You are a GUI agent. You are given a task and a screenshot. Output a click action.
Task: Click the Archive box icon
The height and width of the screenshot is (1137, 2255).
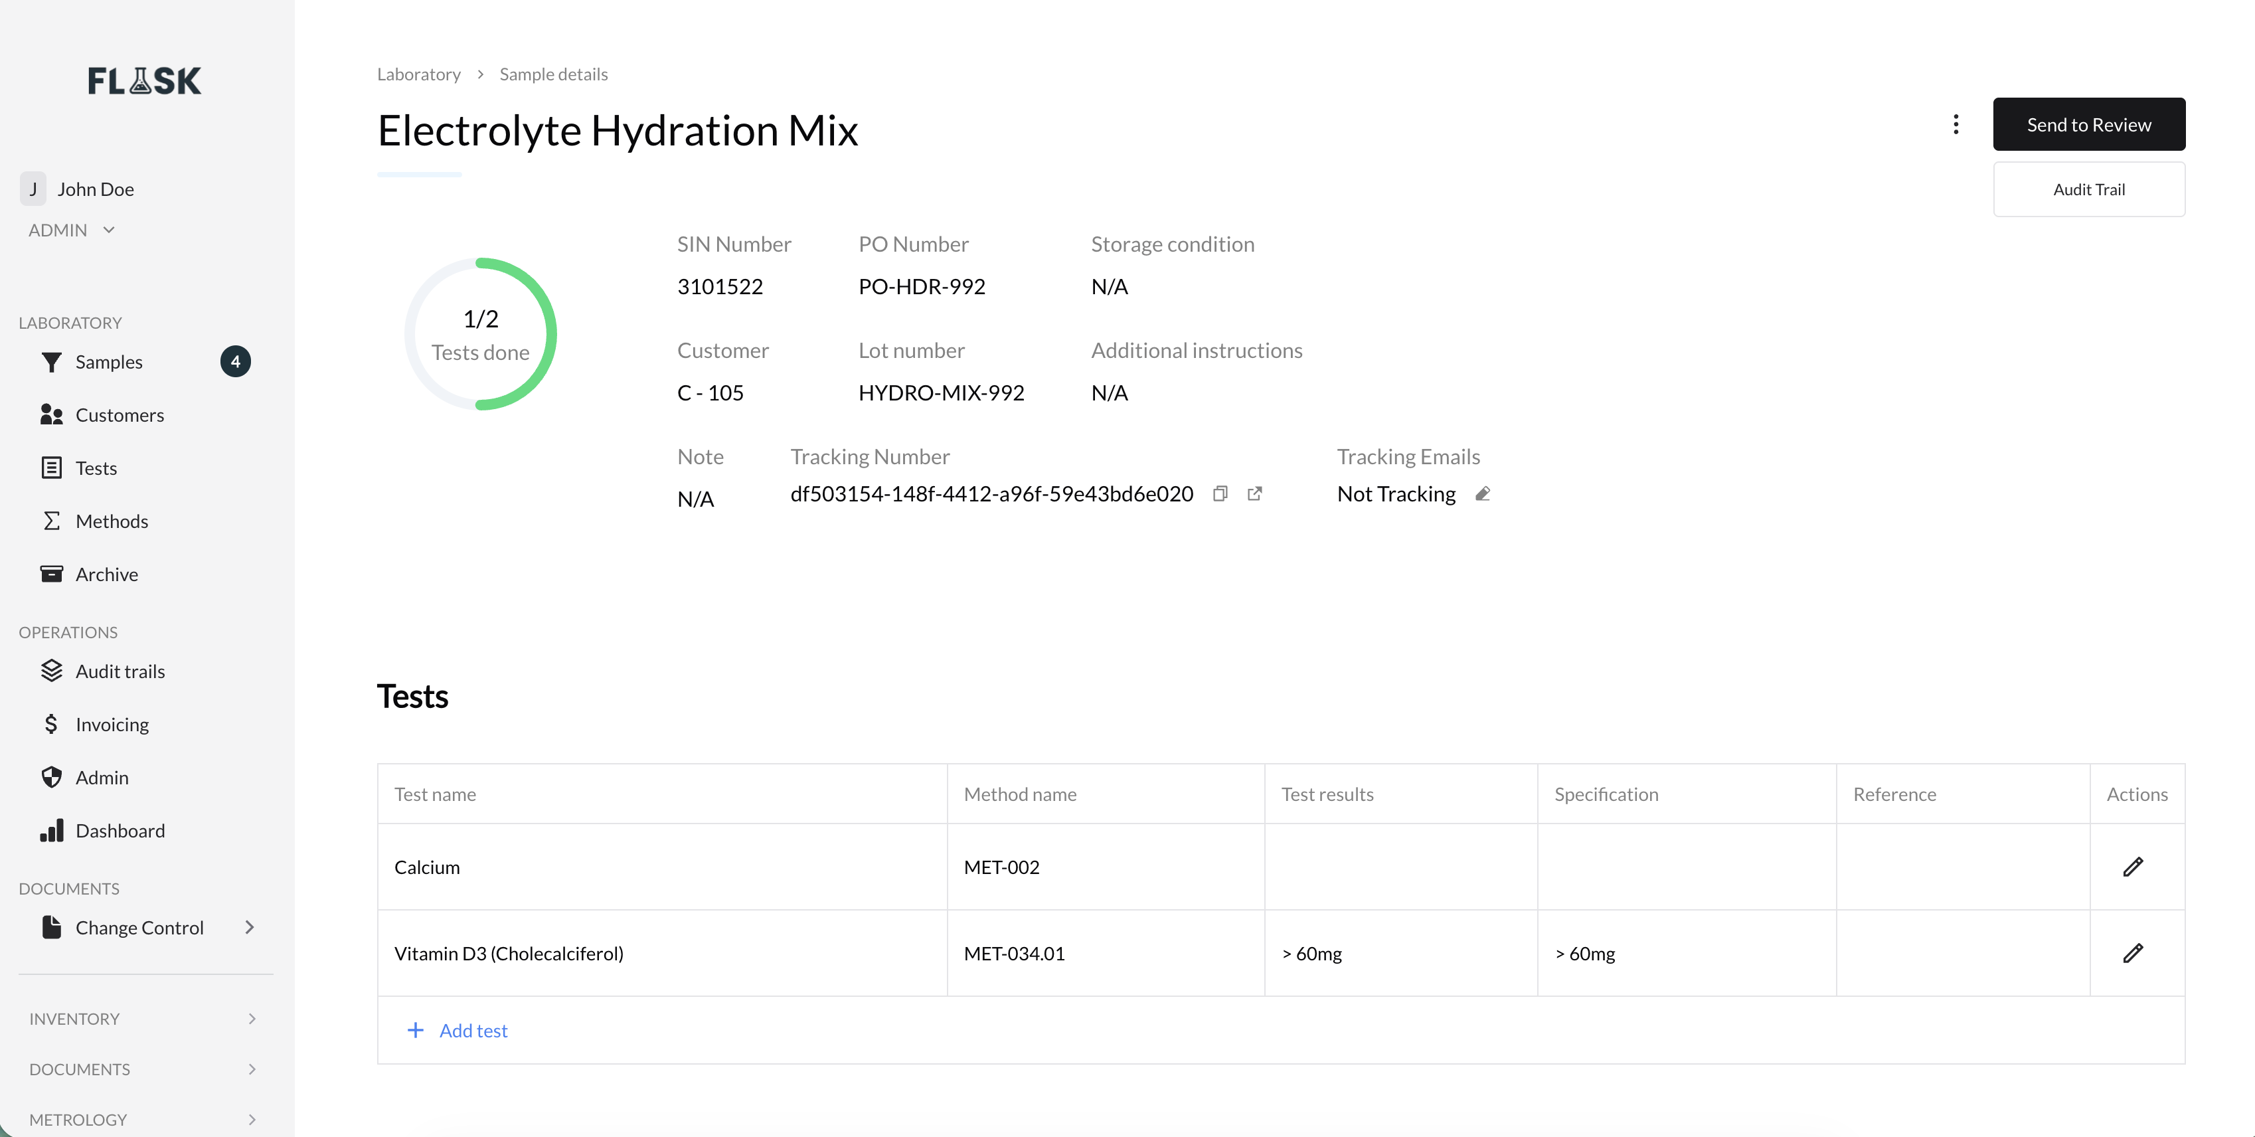[52, 574]
